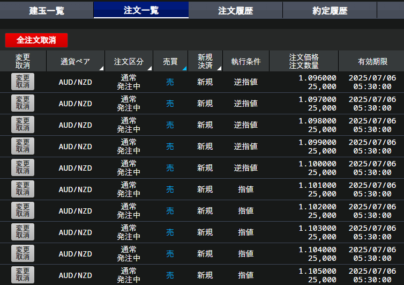The height and width of the screenshot is (285, 404).
Task: Click 変更取消 for the 1.101000 order
Action: point(23,189)
